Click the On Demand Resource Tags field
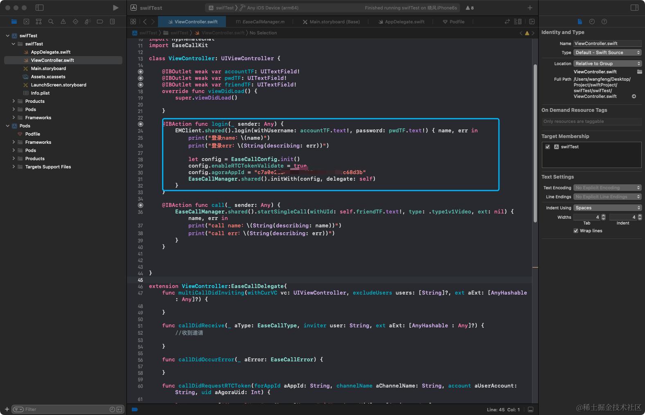 click(592, 121)
